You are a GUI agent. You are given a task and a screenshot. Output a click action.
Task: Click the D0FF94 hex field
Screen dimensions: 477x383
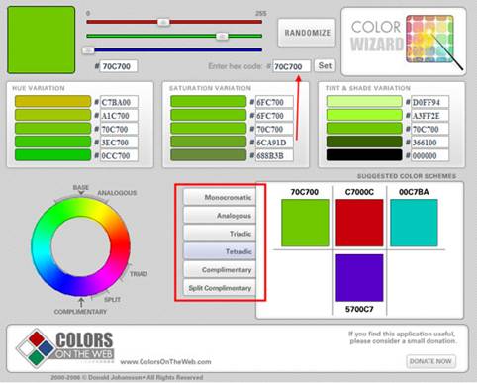point(429,102)
